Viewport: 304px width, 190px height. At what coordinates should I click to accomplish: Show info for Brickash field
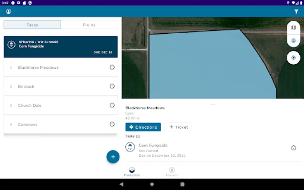tap(112, 86)
